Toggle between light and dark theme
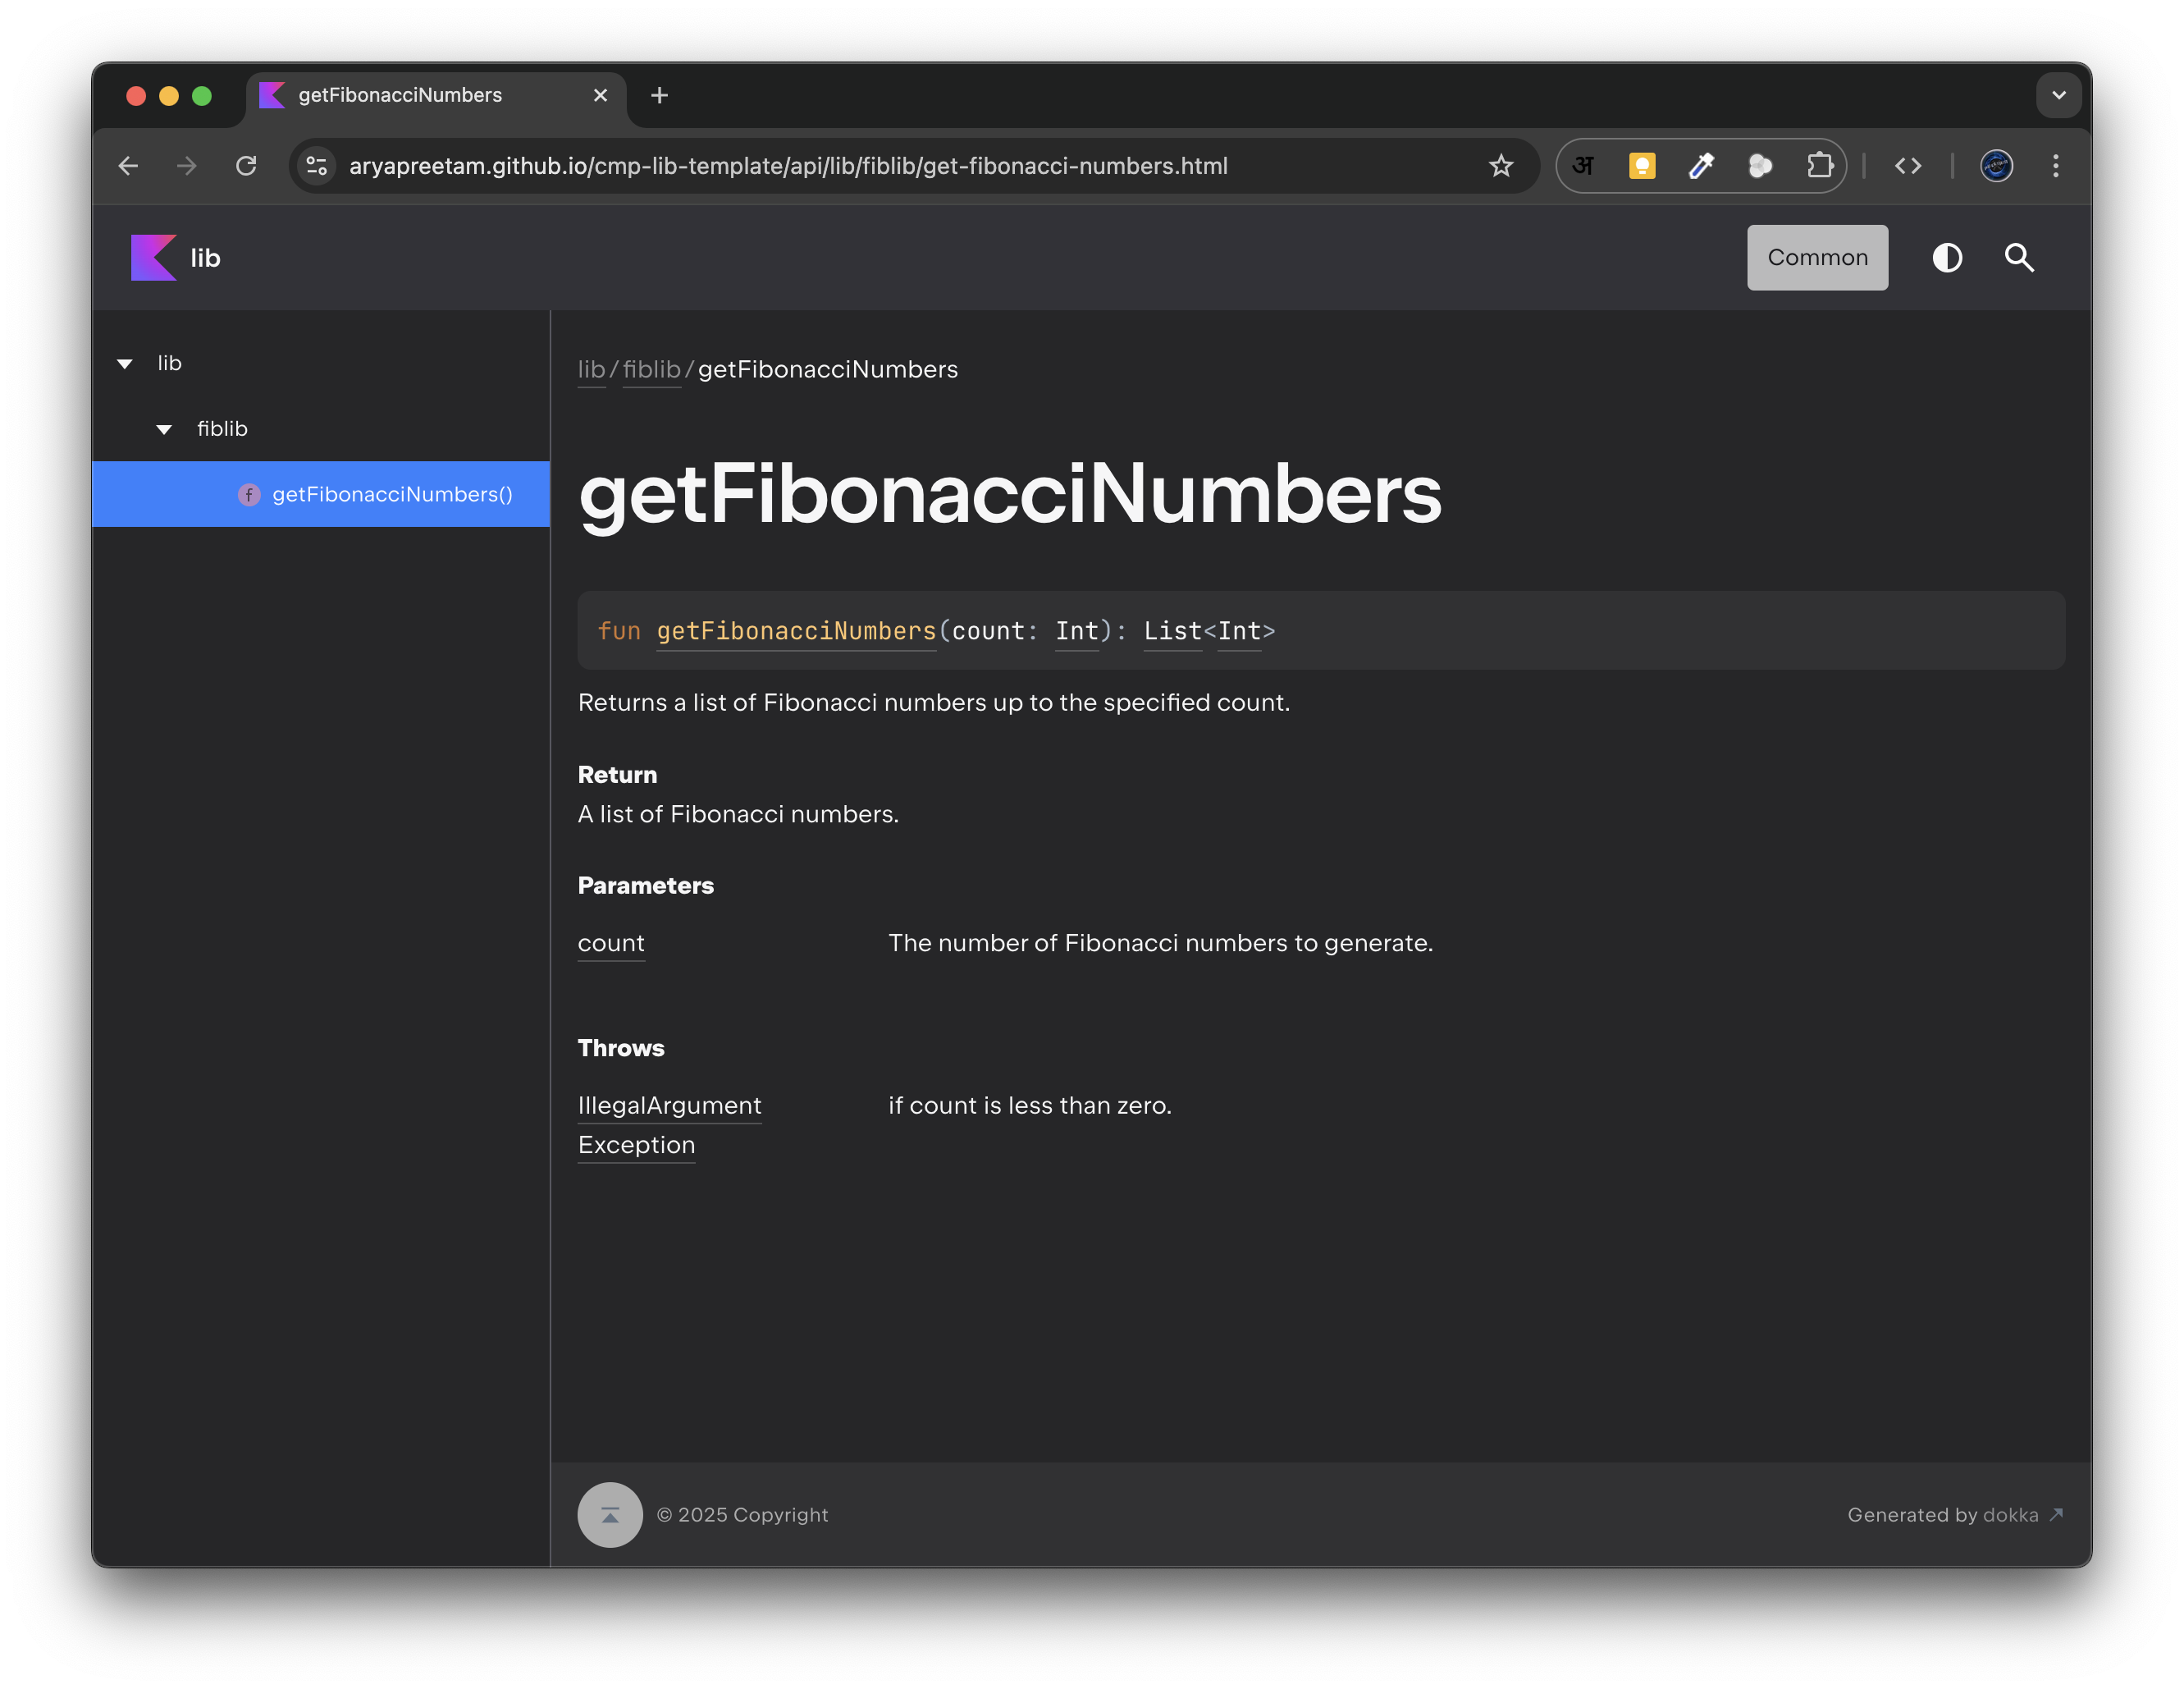The width and height of the screenshot is (2184, 1689). pos(1947,257)
